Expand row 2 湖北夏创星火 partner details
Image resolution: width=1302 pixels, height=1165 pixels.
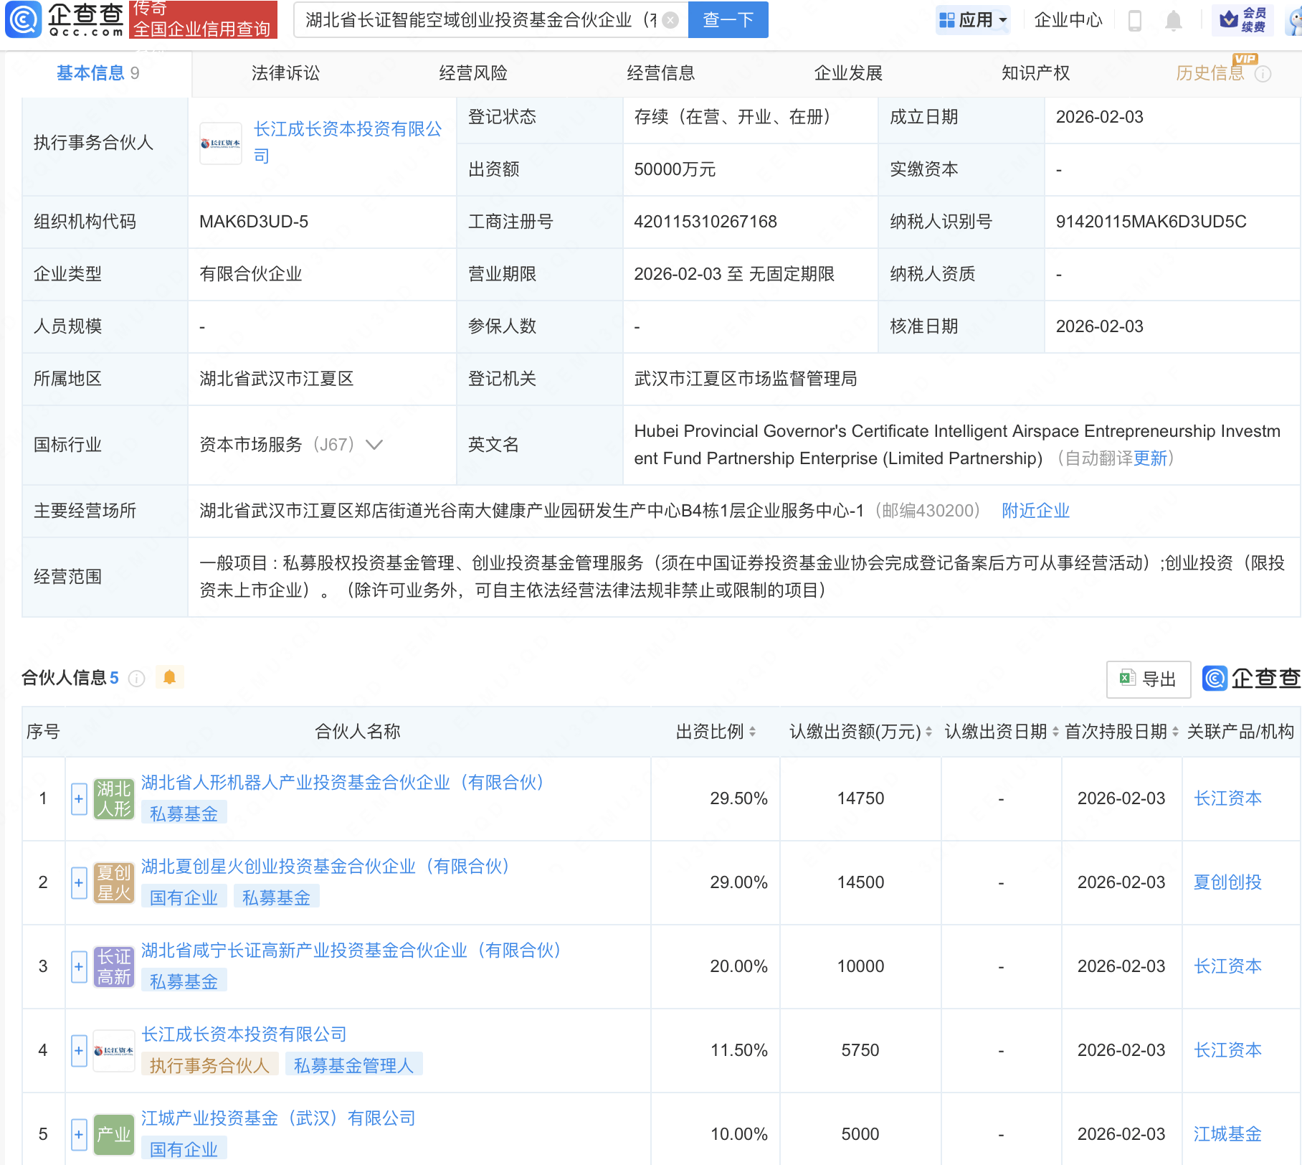click(x=79, y=882)
